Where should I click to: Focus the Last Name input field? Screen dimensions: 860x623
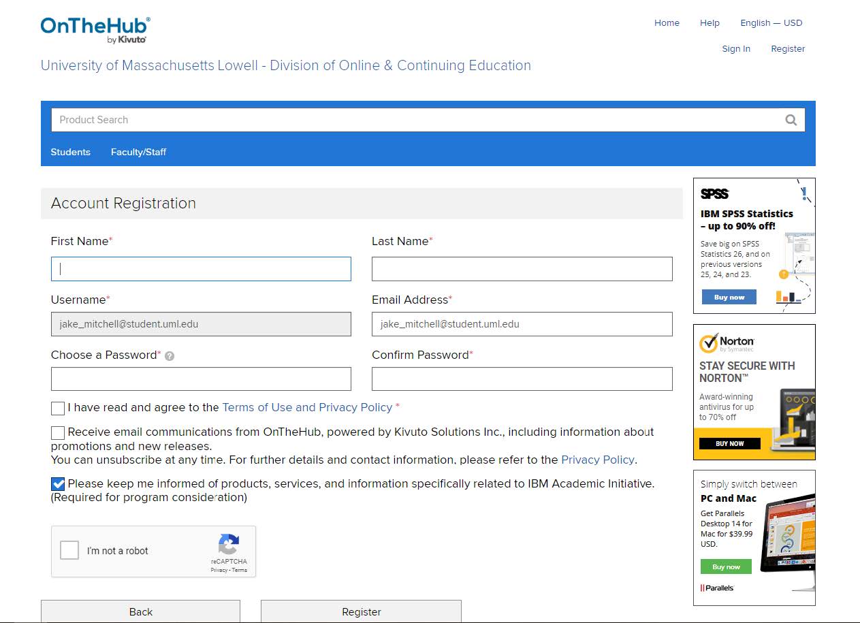pyautogui.click(x=522, y=269)
